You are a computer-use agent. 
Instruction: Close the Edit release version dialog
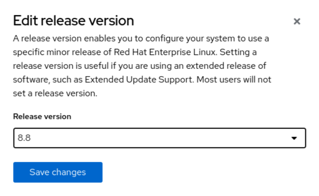click(x=297, y=21)
